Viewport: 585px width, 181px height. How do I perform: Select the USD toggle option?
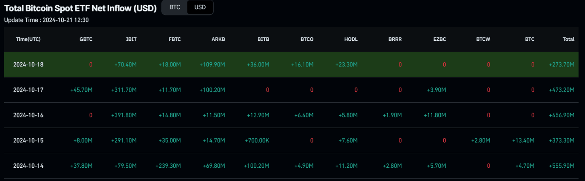(200, 7)
